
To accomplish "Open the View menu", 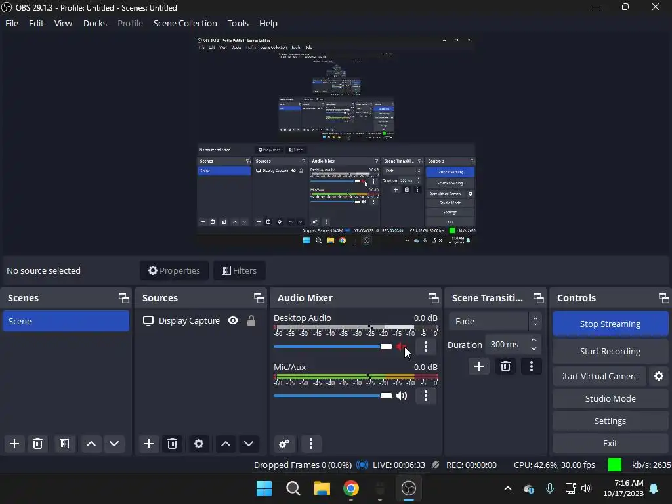I will (x=63, y=23).
